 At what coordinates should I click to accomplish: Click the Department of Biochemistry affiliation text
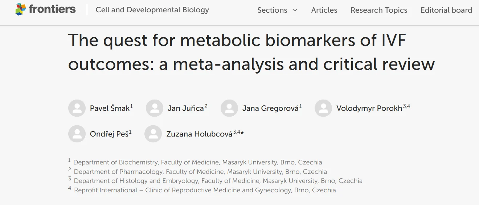tap(197, 162)
